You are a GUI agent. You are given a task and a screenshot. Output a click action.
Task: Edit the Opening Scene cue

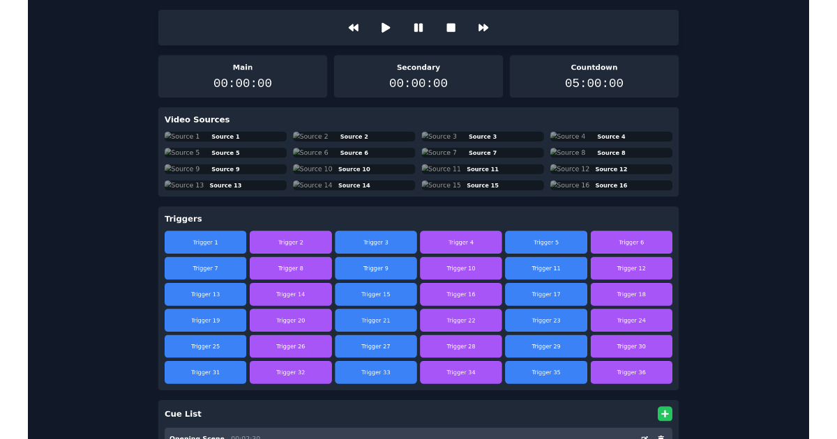pos(643,438)
